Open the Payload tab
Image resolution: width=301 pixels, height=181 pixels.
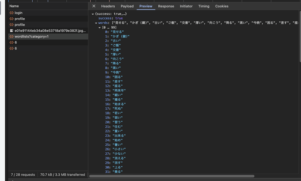point(127,6)
